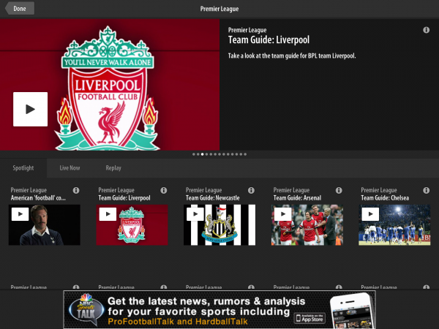This screenshot has height=329, width=439.
Task: Select the 'Team Guide: Arsenal' title
Action: pos(297,198)
